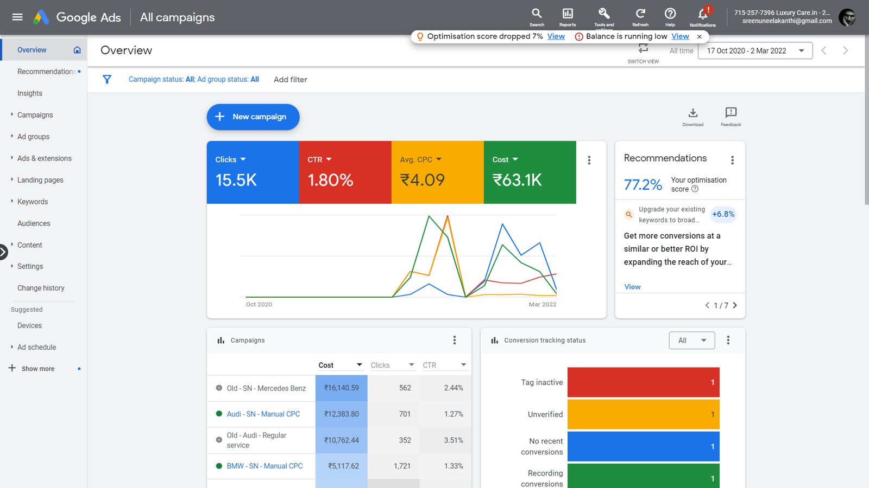Open Change history in the sidebar
The image size is (869, 488).
point(41,288)
